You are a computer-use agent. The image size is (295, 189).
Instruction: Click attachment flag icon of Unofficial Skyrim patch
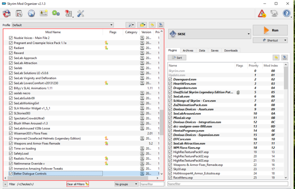coord(238,92)
